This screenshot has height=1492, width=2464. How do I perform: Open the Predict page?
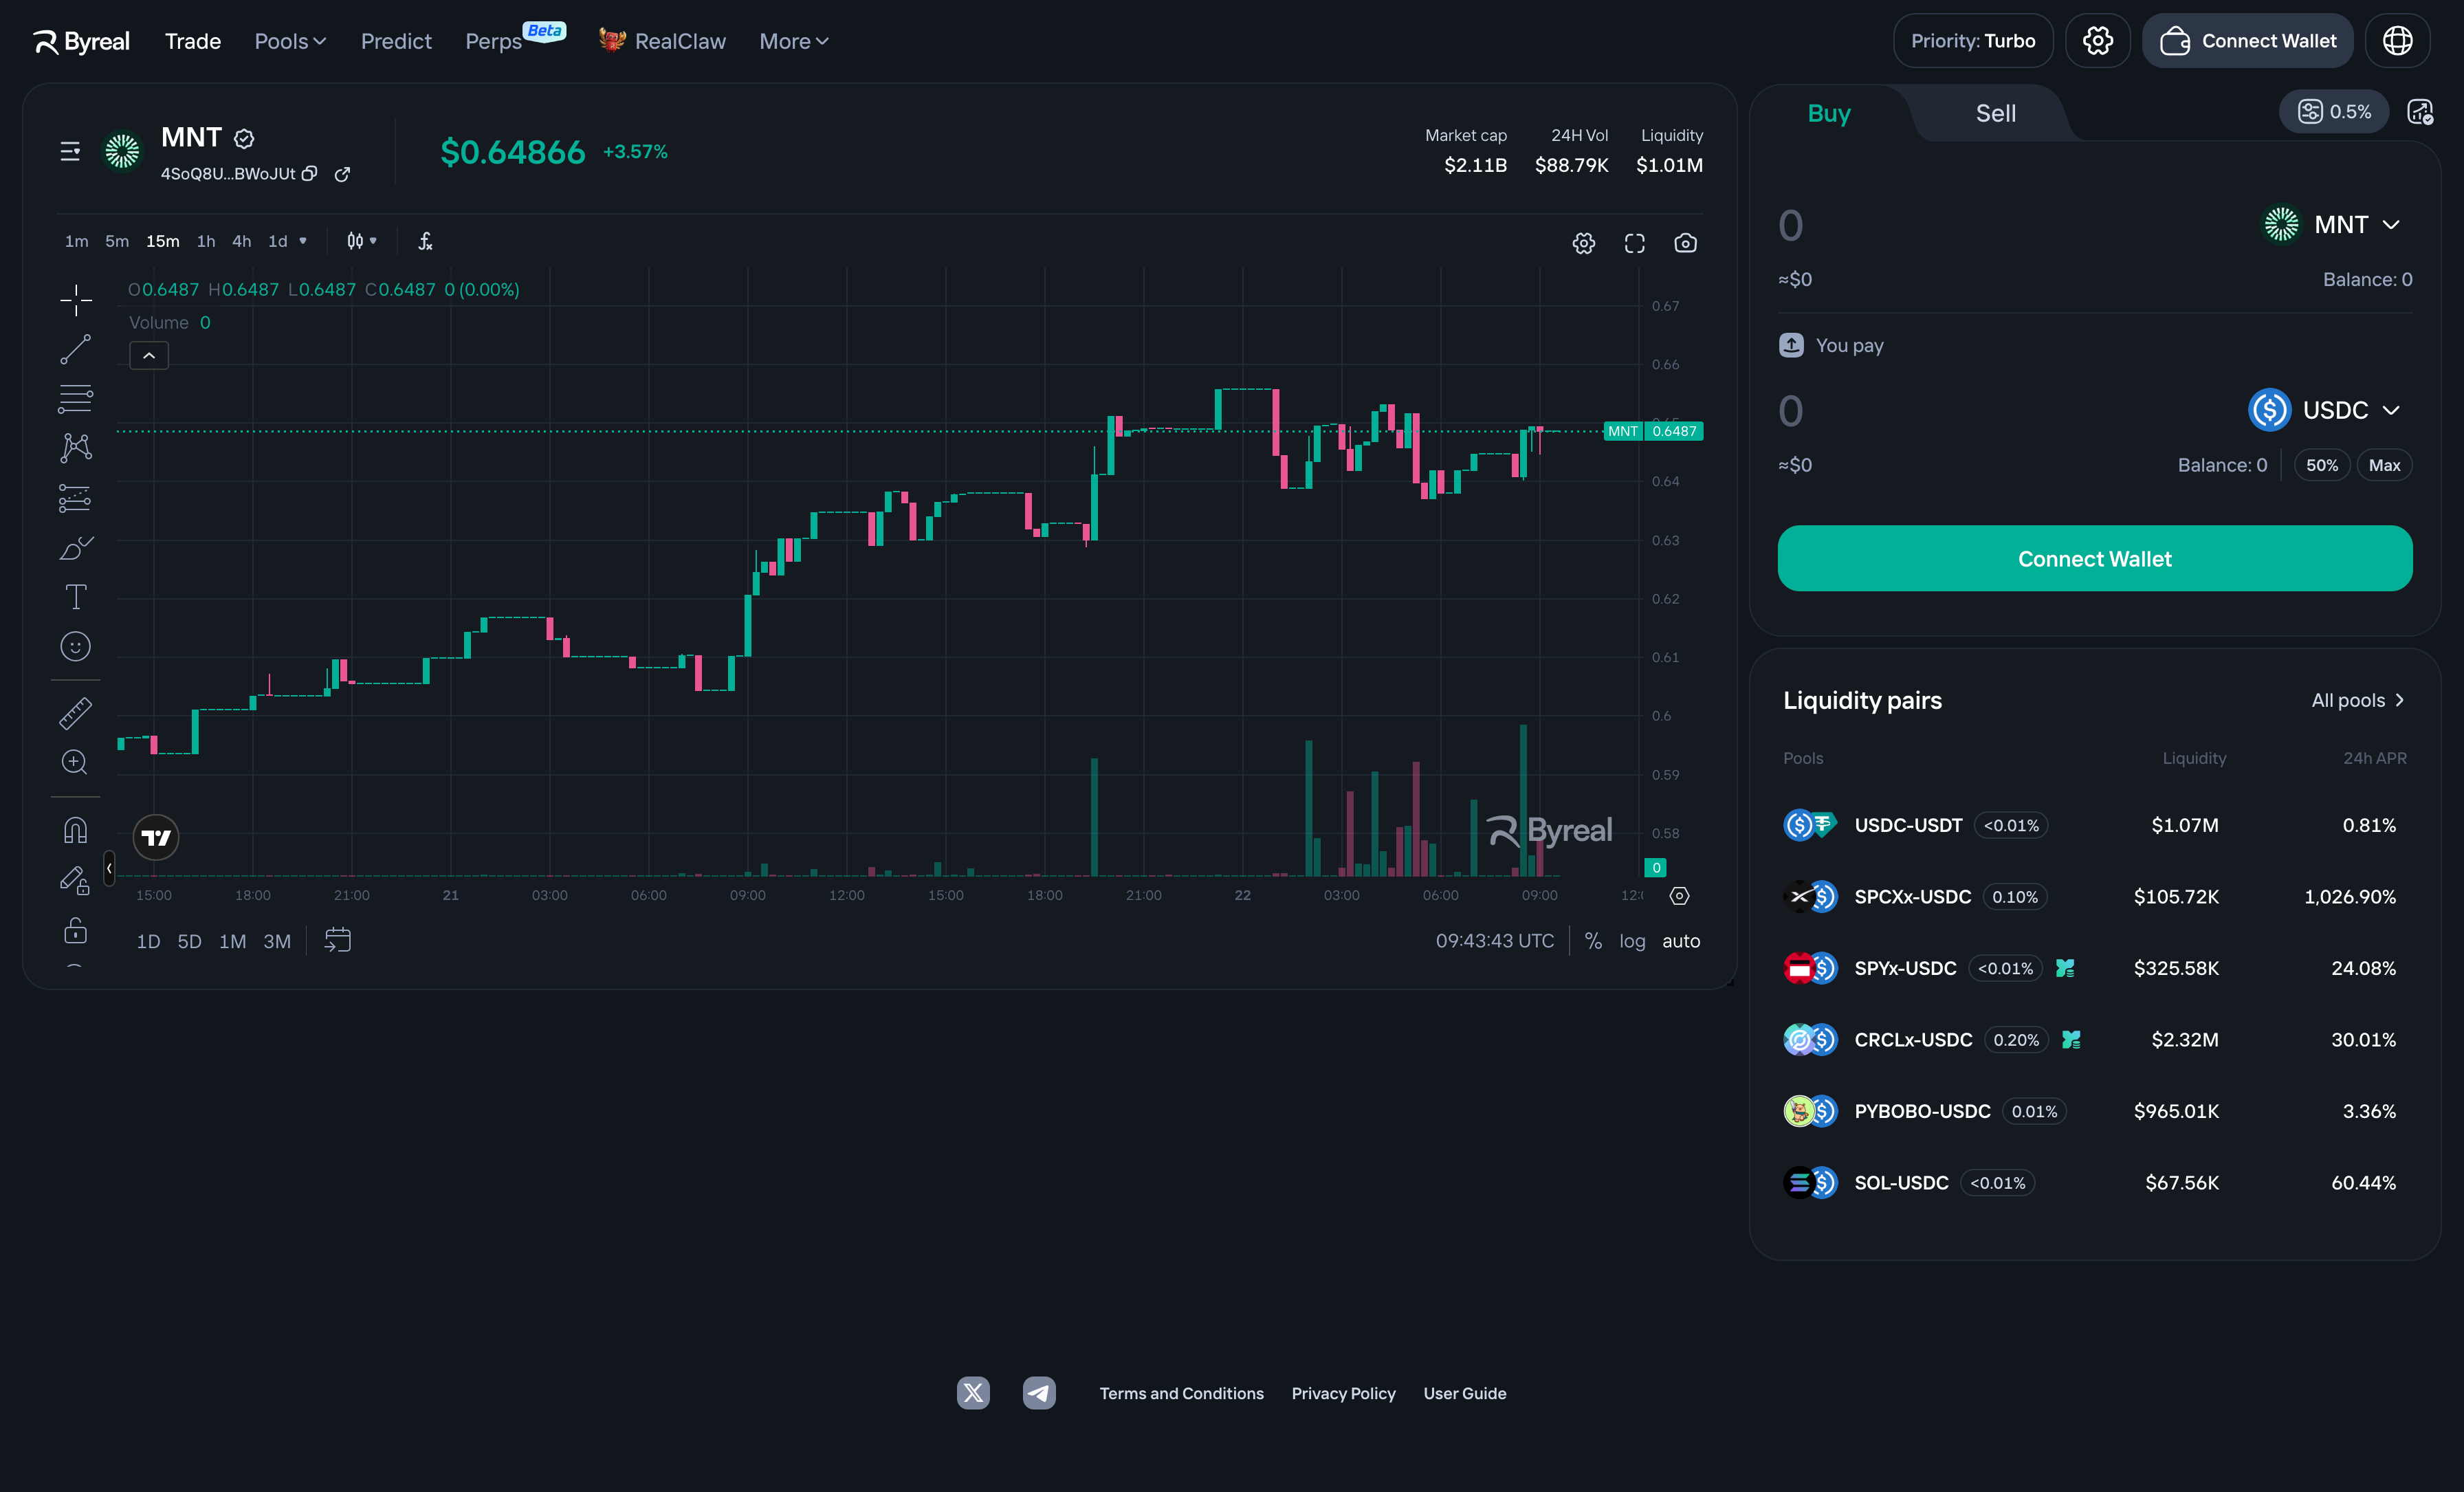pyautogui.click(x=396, y=41)
